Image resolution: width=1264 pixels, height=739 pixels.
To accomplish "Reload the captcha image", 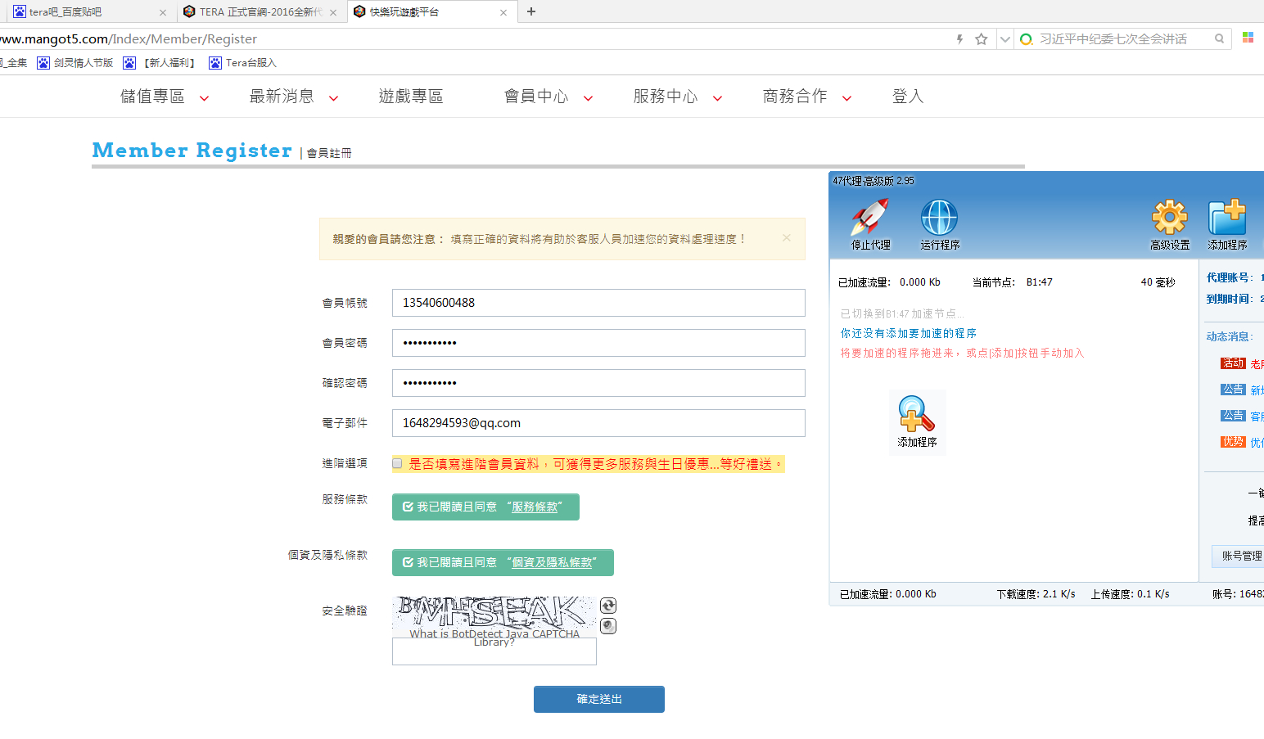I will [608, 606].
